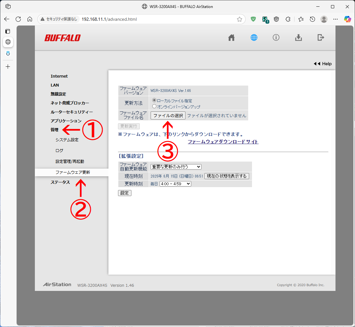Open the browser profile icon
The width and height of the screenshot is (355, 327).
click(324, 19)
